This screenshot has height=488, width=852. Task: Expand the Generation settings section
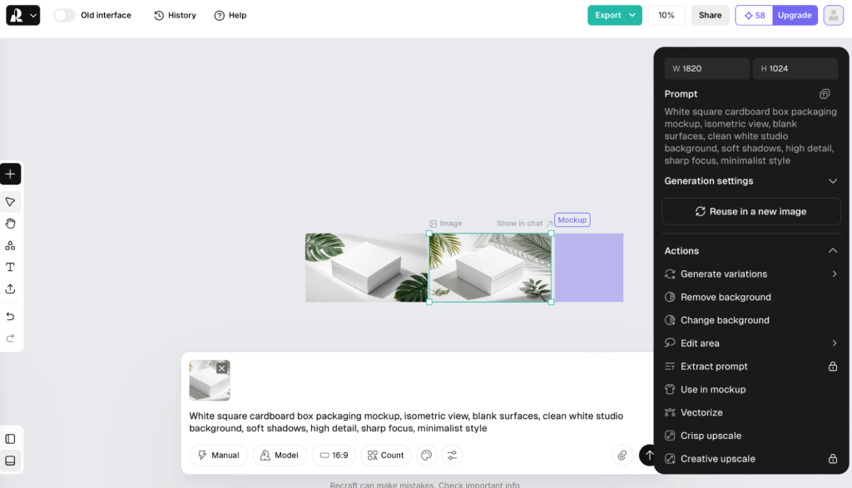833,181
